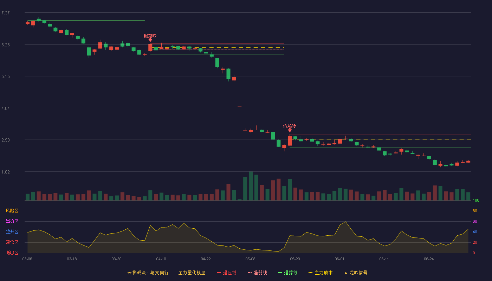Select the 低吸区 zone label

(x=12, y=253)
